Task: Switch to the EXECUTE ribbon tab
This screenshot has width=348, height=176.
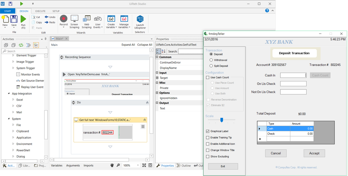Action: click(40, 11)
